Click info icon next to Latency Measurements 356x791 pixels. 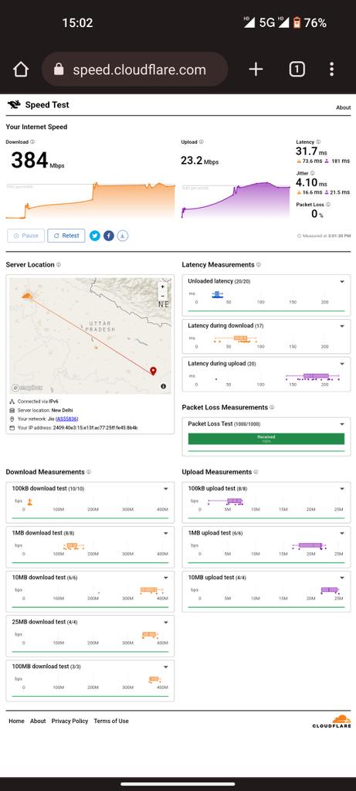coord(259,265)
